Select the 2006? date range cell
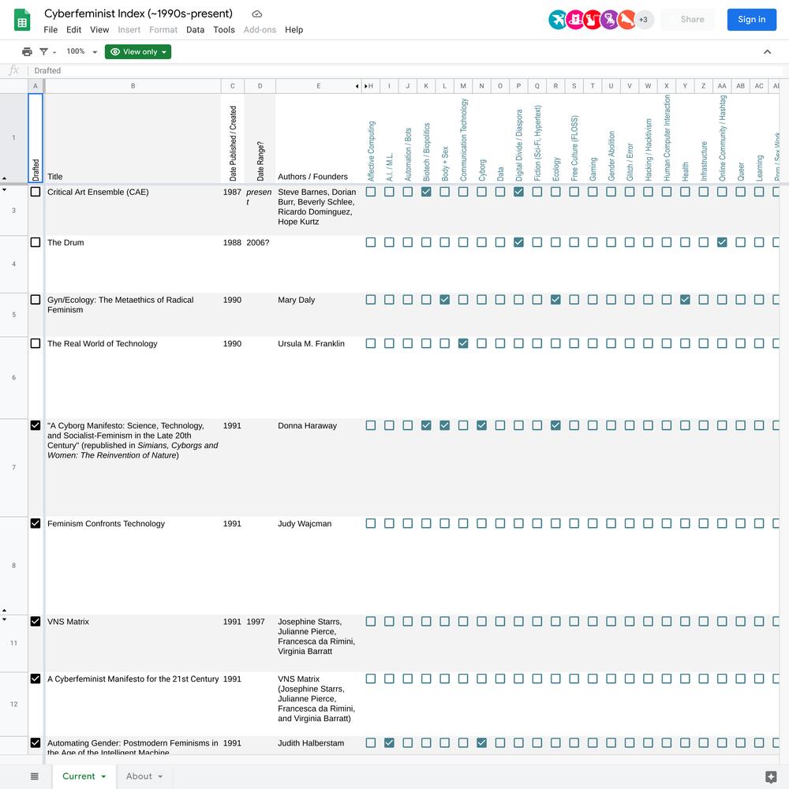Screen dimensions: 789x789 coord(260,264)
